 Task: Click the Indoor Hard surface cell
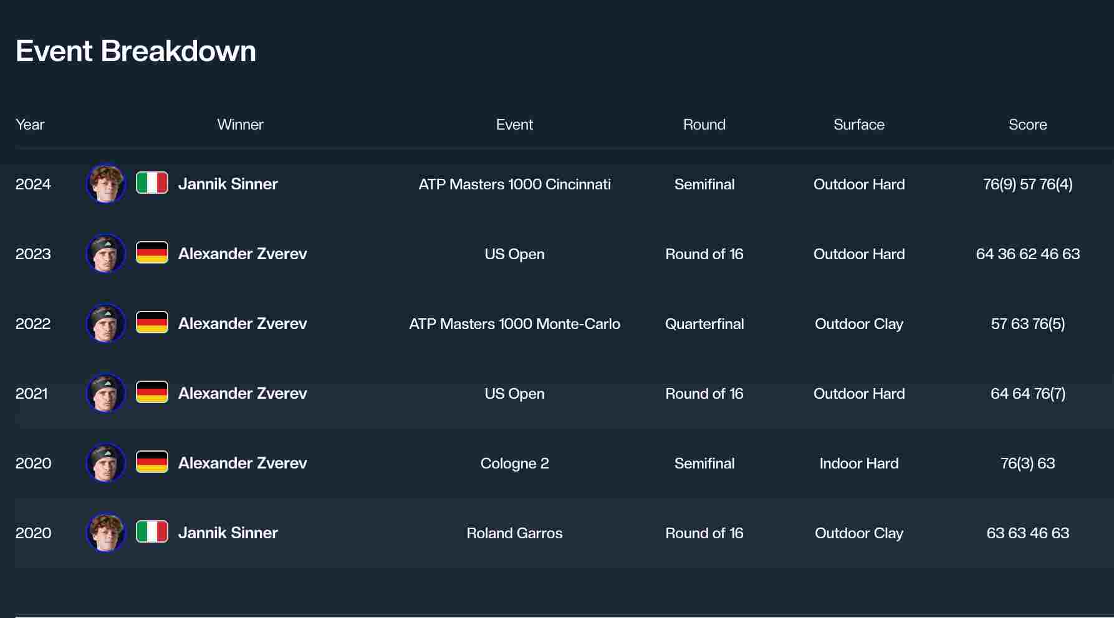coord(859,463)
